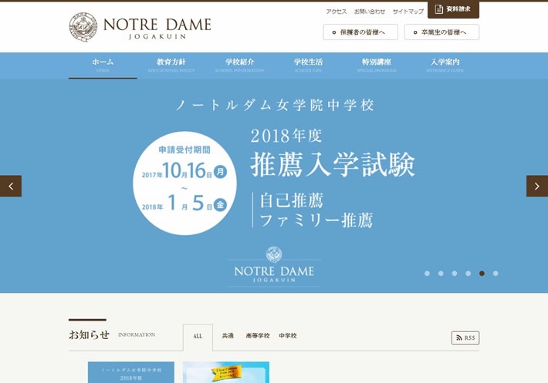The height and width of the screenshot is (383, 548).
Task: Open the 学校紹介 navigation menu
Action: 240,66
